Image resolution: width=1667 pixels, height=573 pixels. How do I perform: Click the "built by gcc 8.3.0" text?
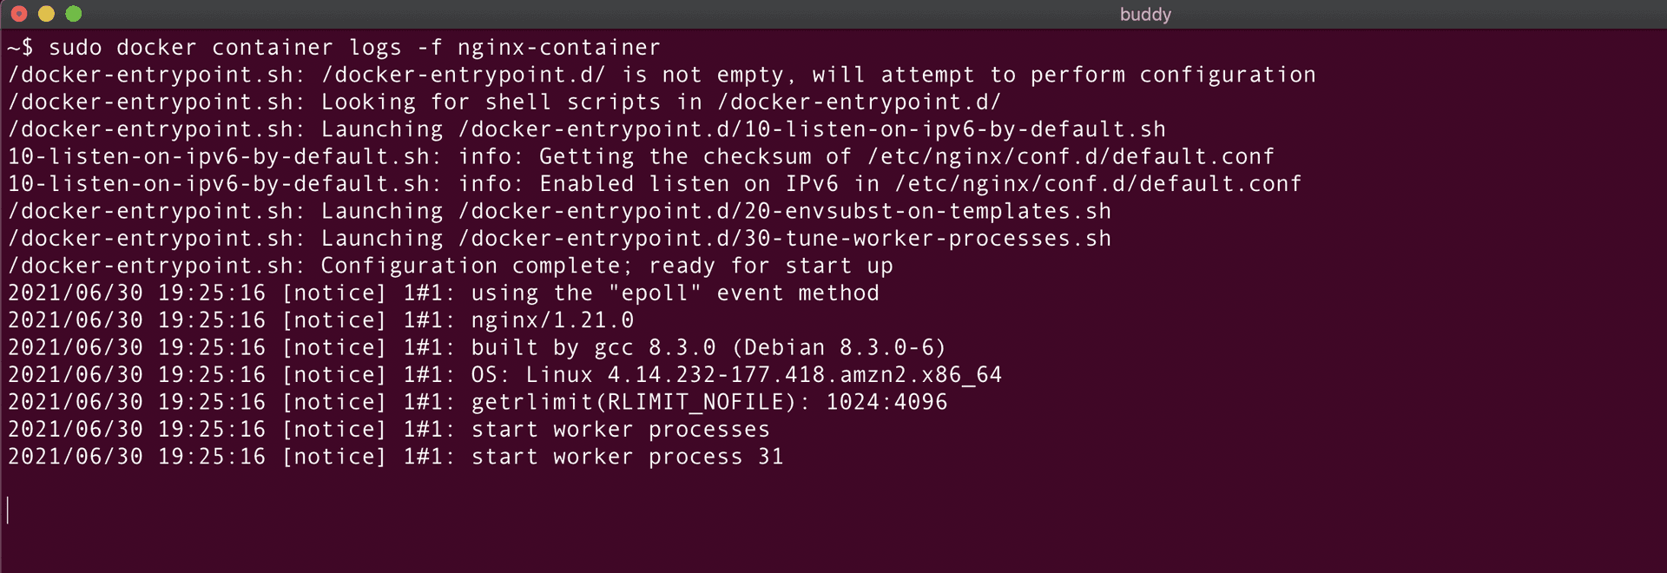point(593,347)
